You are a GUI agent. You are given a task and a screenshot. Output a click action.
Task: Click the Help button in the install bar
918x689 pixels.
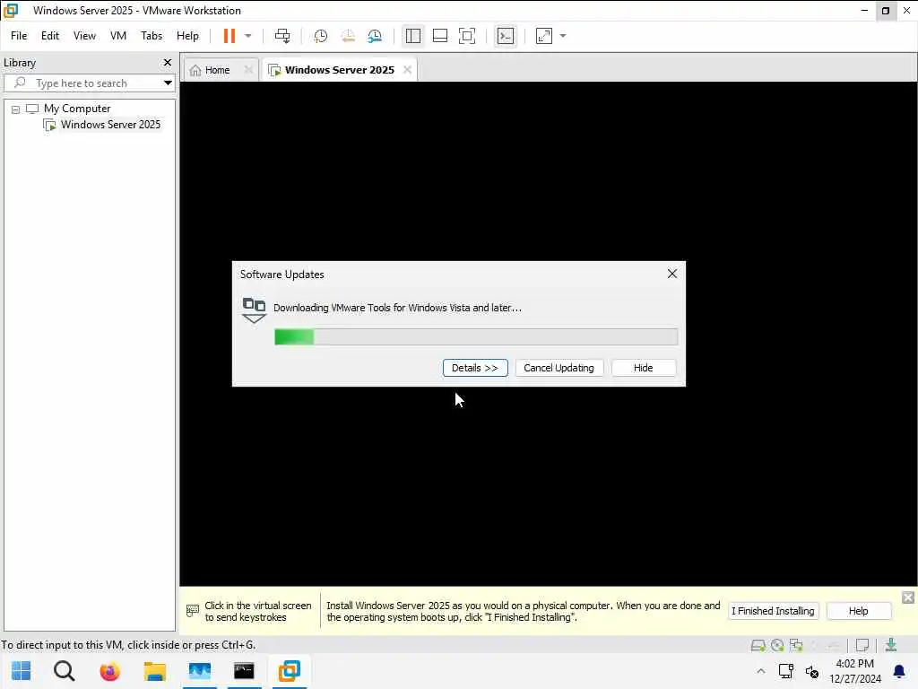pyautogui.click(x=858, y=611)
